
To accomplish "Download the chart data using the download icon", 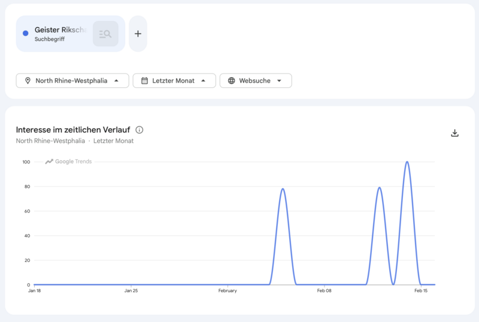I will tap(454, 133).
